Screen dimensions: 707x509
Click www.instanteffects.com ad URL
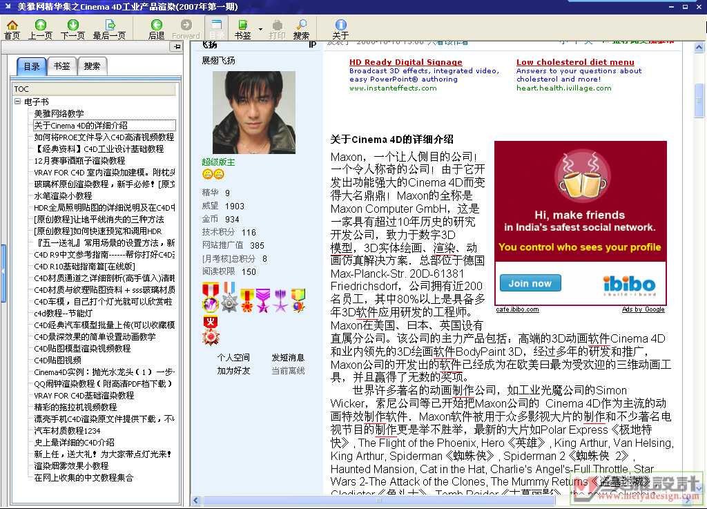click(393, 88)
